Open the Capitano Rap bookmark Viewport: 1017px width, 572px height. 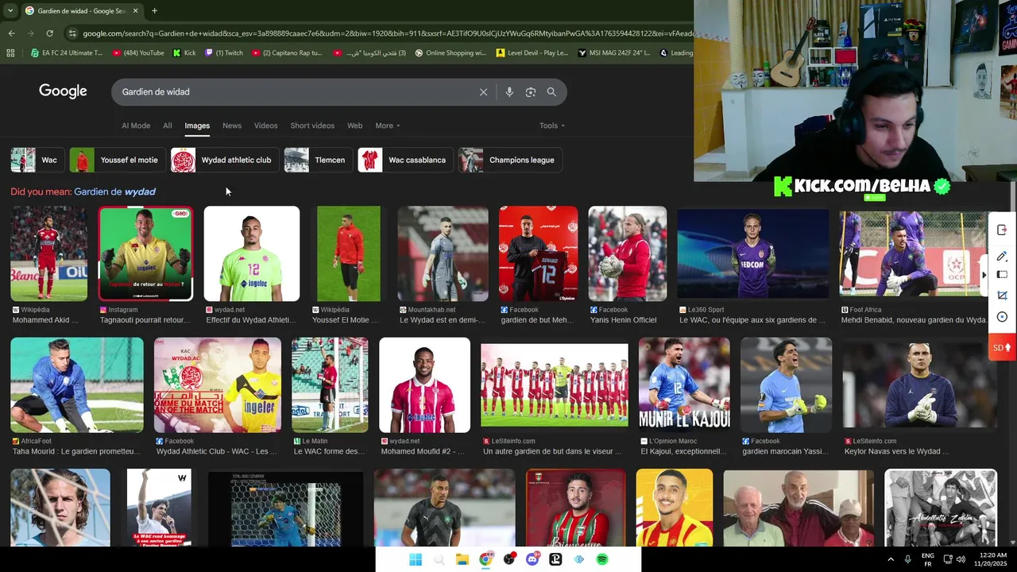point(287,53)
